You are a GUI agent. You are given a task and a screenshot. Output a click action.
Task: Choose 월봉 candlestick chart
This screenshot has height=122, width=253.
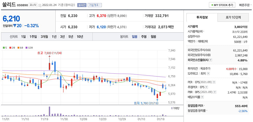click(154, 37)
